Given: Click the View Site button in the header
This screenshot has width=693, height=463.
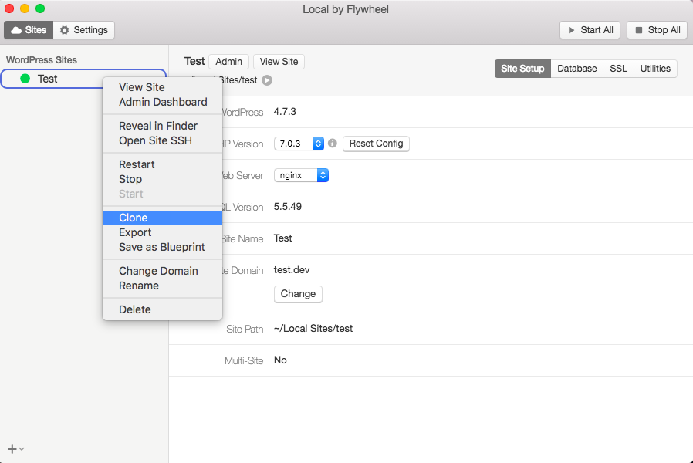Looking at the screenshot, I should tap(279, 62).
